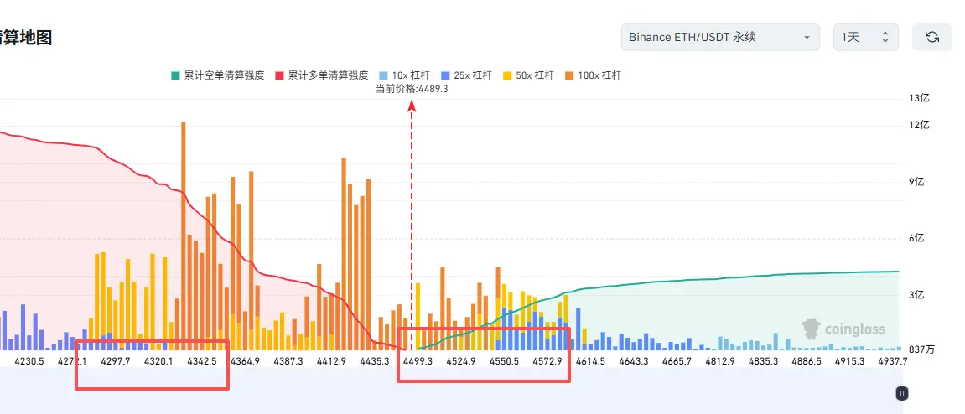Click the red 累计多单 legend color swatch

279,75
